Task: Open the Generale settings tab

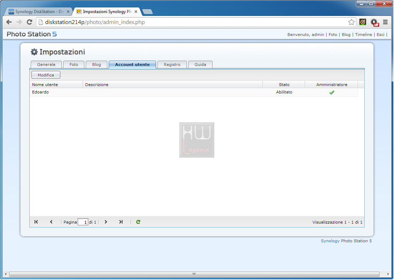Action: click(46, 65)
